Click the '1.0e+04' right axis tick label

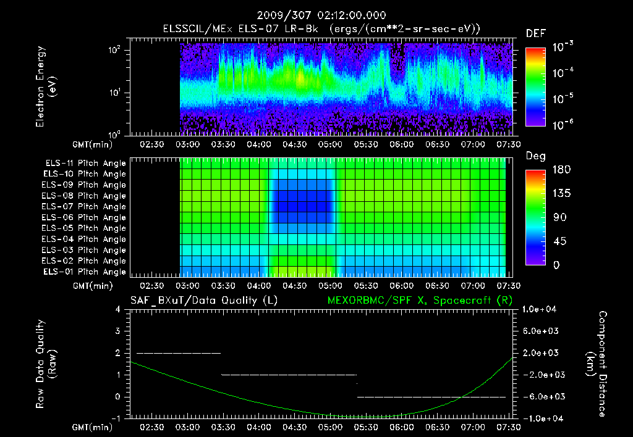[x=539, y=309]
